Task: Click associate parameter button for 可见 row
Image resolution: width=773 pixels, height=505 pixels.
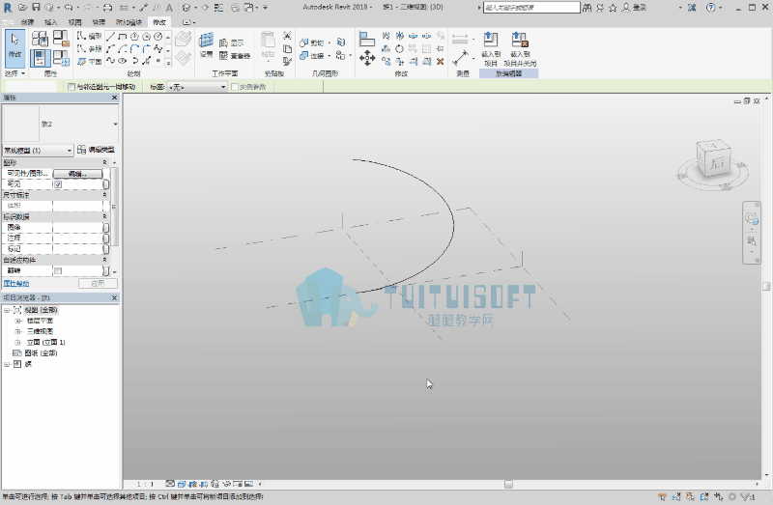Action: tap(105, 184)
